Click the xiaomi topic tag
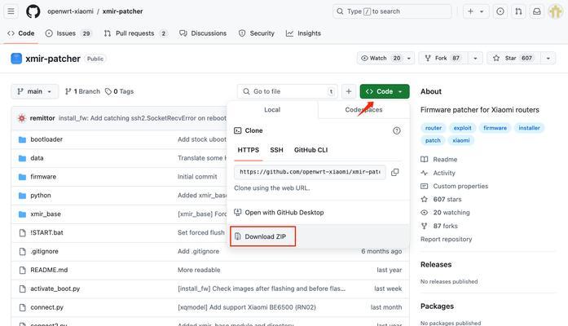The image size is (568, 326). (460, 140)
